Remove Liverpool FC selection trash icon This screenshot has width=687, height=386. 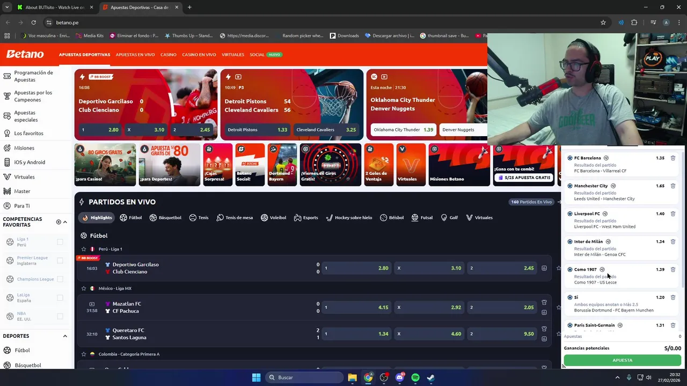(673, 214)
